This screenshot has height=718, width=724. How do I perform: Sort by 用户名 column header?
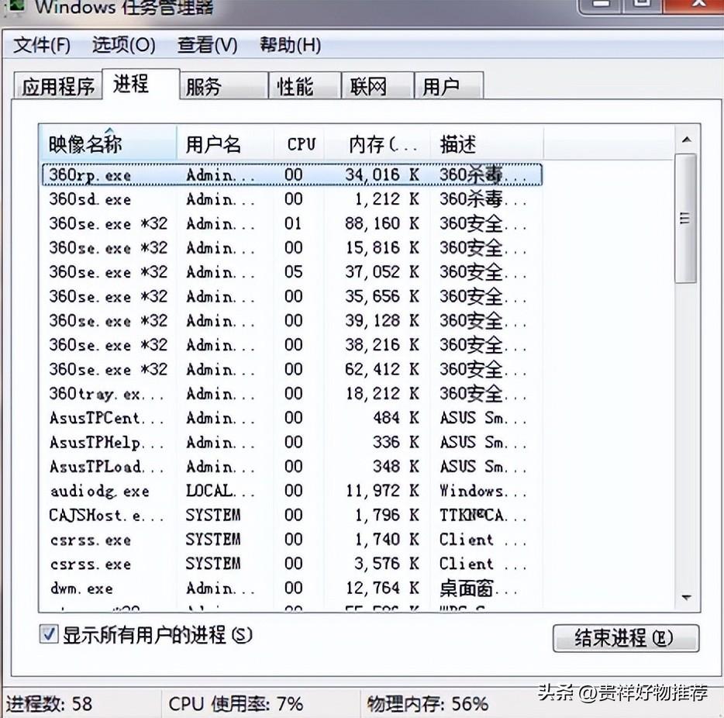[x=226, y=143]
